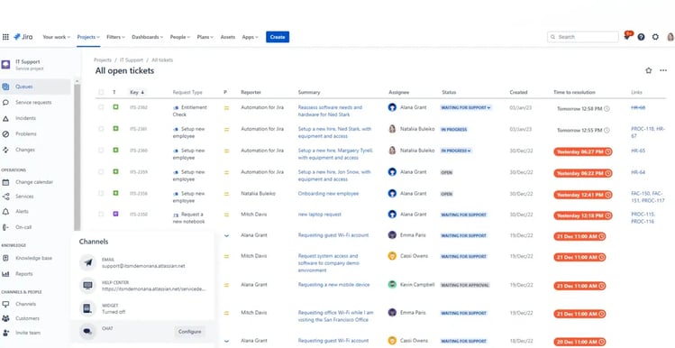The height and width of the screenshot is (348, 675).
Task: Click the Email paper plane channel icon
Action: pyautogui.click(x=87, y=262)
